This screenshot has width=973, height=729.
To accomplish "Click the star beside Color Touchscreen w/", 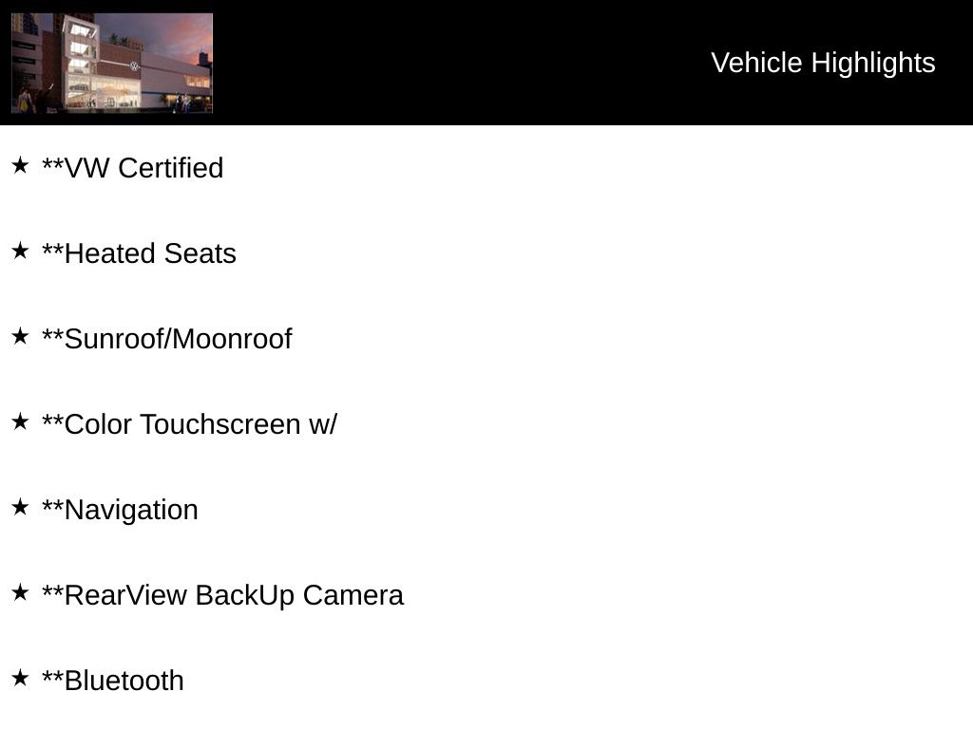I will (x=20, y=422).
